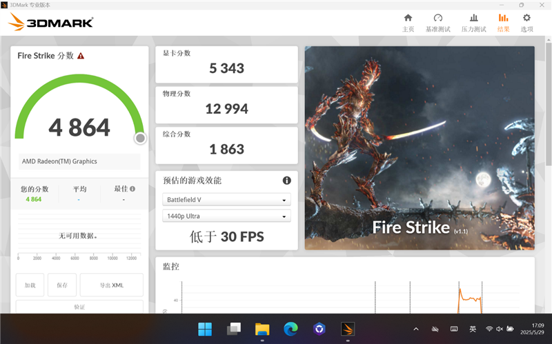Click the AMD Radeon(TM) Graphics label
This screenshot has width=552, height=344.
pos(59,161)
